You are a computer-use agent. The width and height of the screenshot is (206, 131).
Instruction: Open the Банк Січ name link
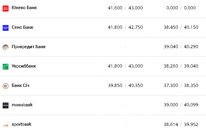tap(20, 85)
